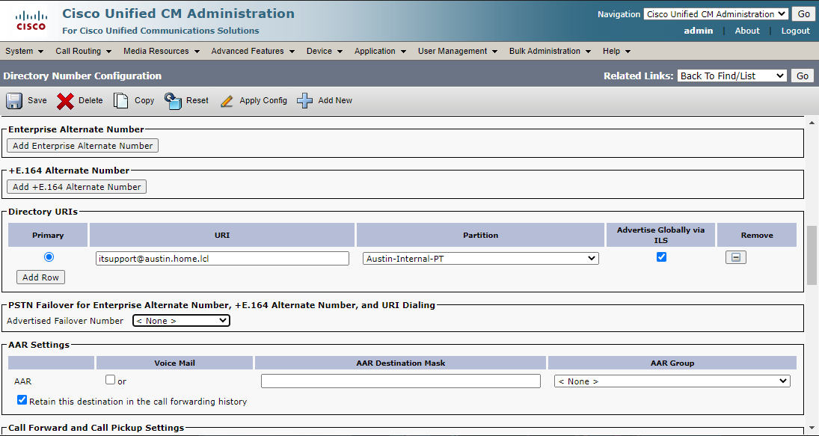The width and height of the screenshot is (819, 436).
Task: Open the Call Routing menu
Action: click(x=84, y=51)
